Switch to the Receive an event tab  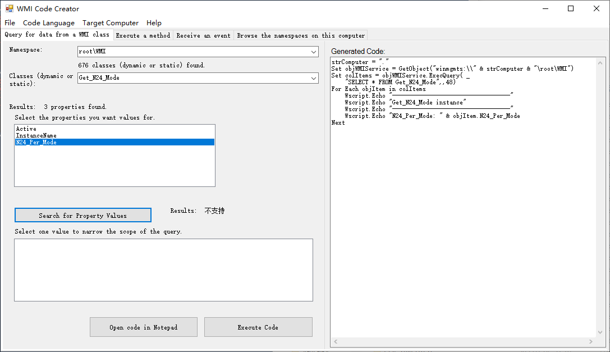[203, 35]
